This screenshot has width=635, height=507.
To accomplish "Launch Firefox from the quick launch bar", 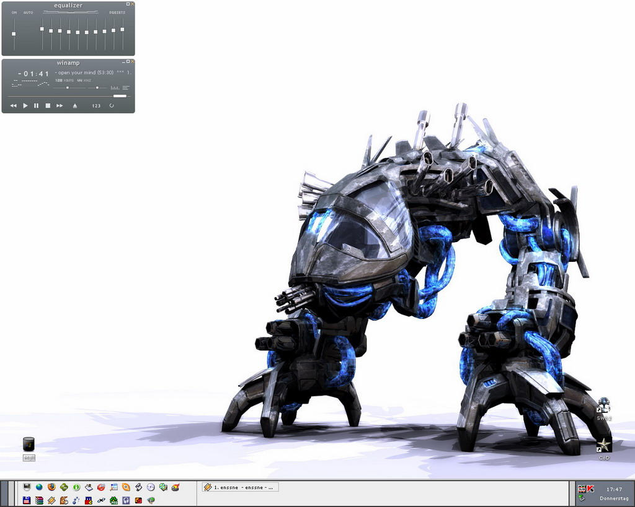I will 51,487.
